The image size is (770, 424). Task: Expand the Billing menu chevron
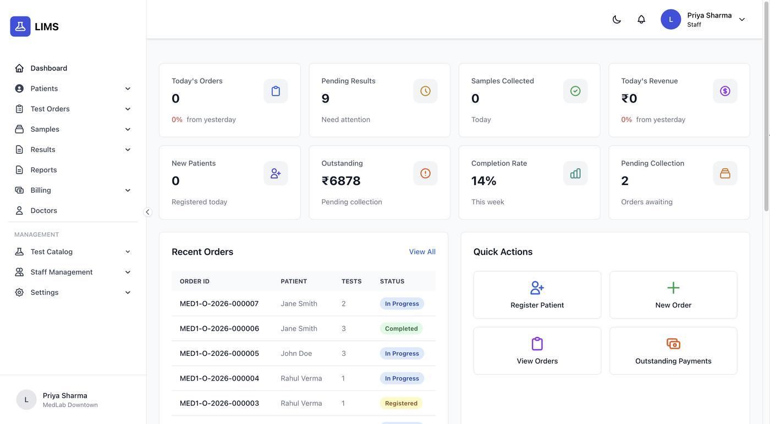(128, 190)
